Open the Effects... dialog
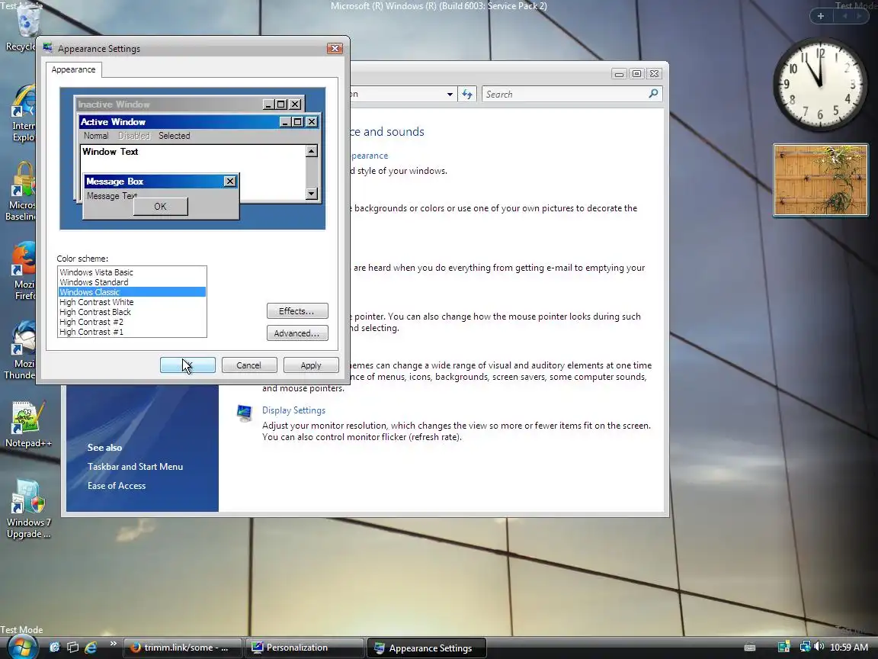Screen dimensions: 878x659 pos(297,311)
